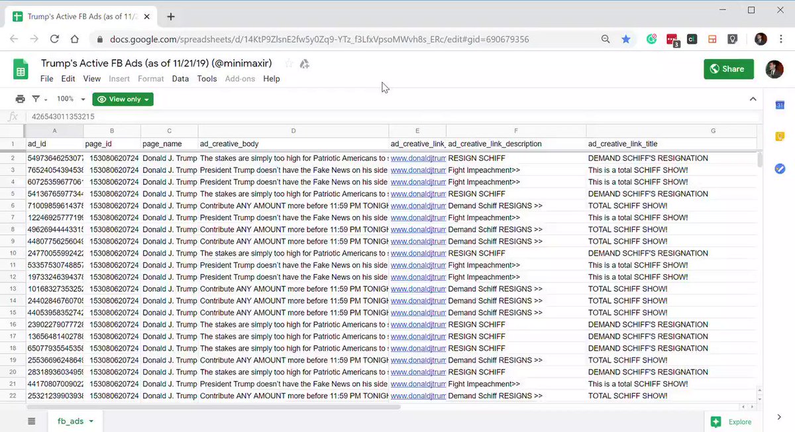Image resolution: width=795 pixels, height=432 pixels.
Task: Click cell reading 5497364625307 in row 2
Action: pos(55,158)
